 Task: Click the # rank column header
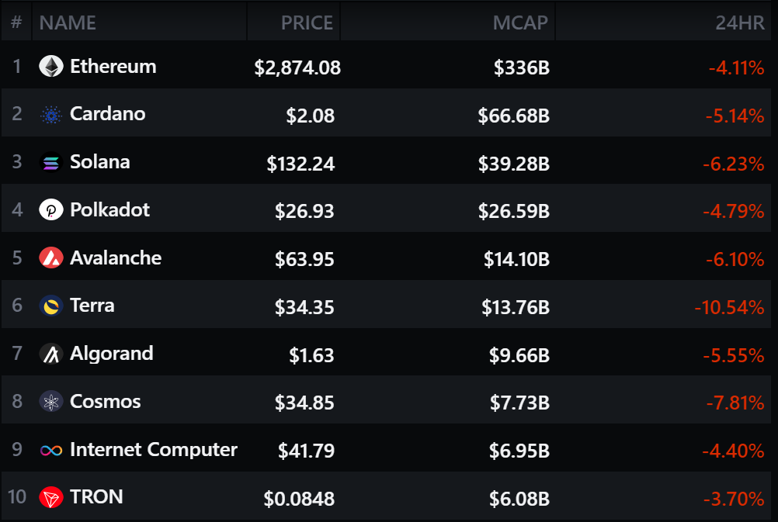point(16,23)
